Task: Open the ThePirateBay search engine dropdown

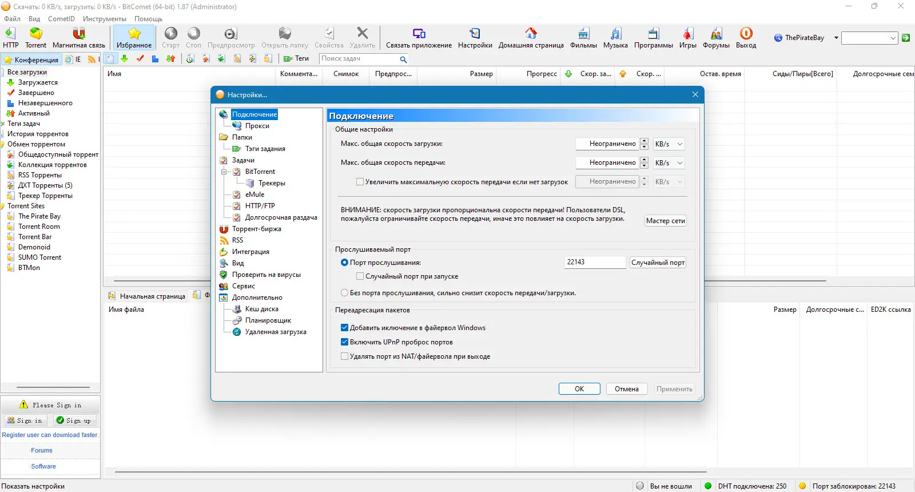Action: (x=836, y=38)
